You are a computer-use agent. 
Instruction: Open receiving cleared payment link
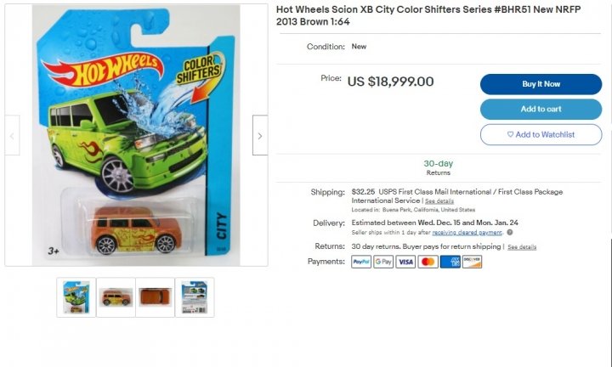pyautogui.click(x=467, y=233)
